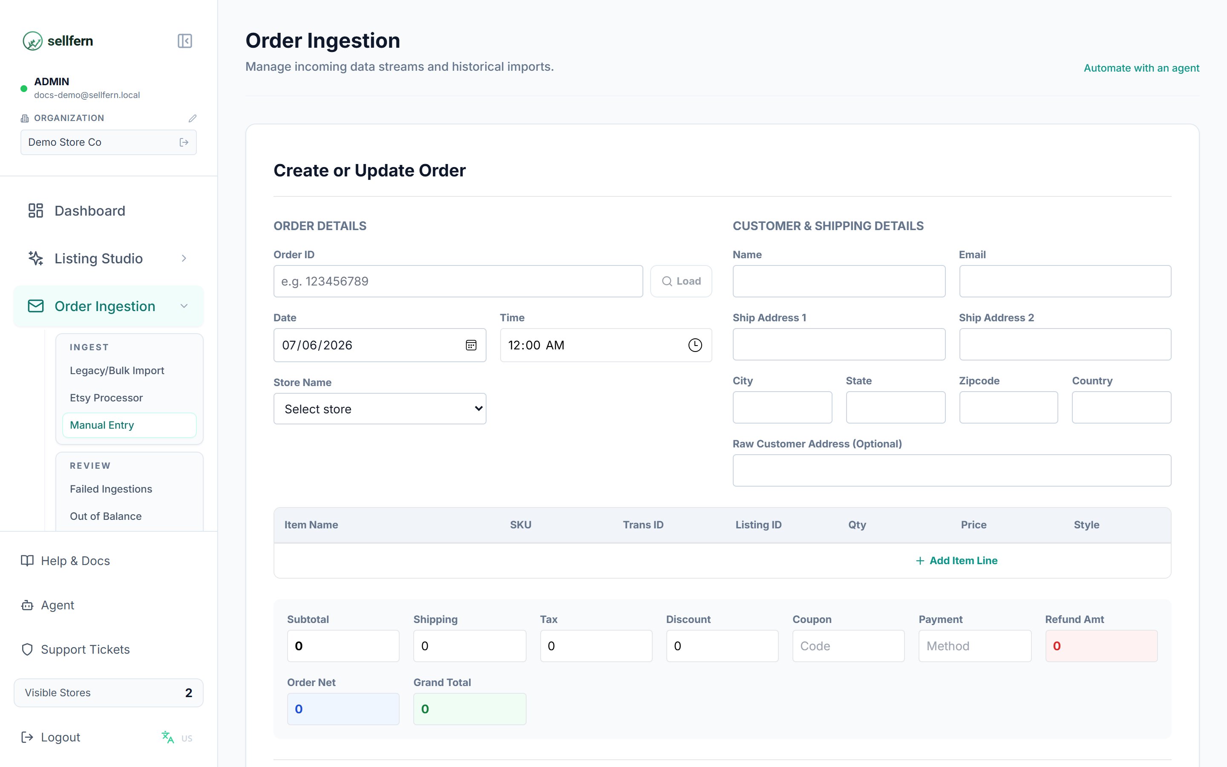Click the 'docs-demo@sellfern.local' email text
Viewport: 1227px width, 767px height.
coord(87,95)
